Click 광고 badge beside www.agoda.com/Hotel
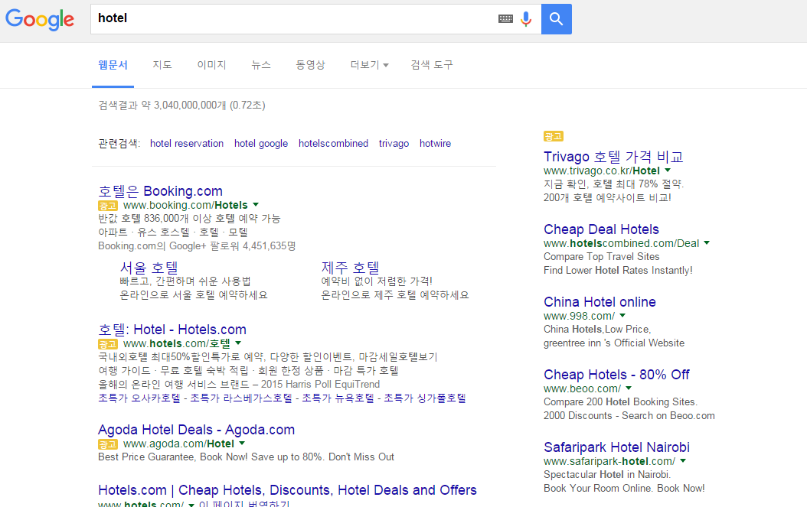This screenshot has height=507, width=807. [x=107, y=444]
